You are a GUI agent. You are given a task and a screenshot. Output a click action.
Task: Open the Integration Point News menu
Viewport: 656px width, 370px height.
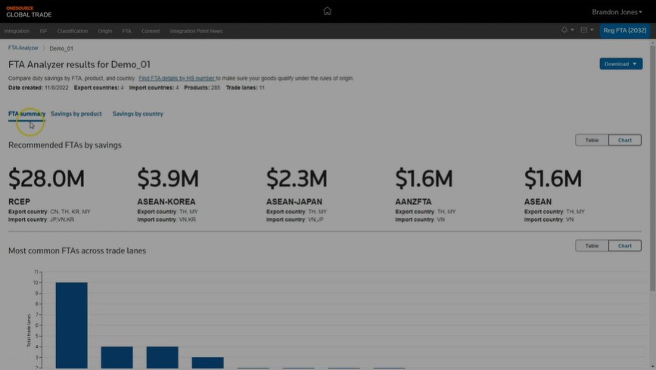pos(196,31)
